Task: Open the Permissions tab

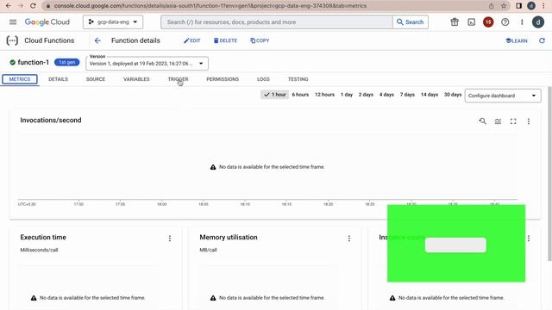Action: pos(223,79)
